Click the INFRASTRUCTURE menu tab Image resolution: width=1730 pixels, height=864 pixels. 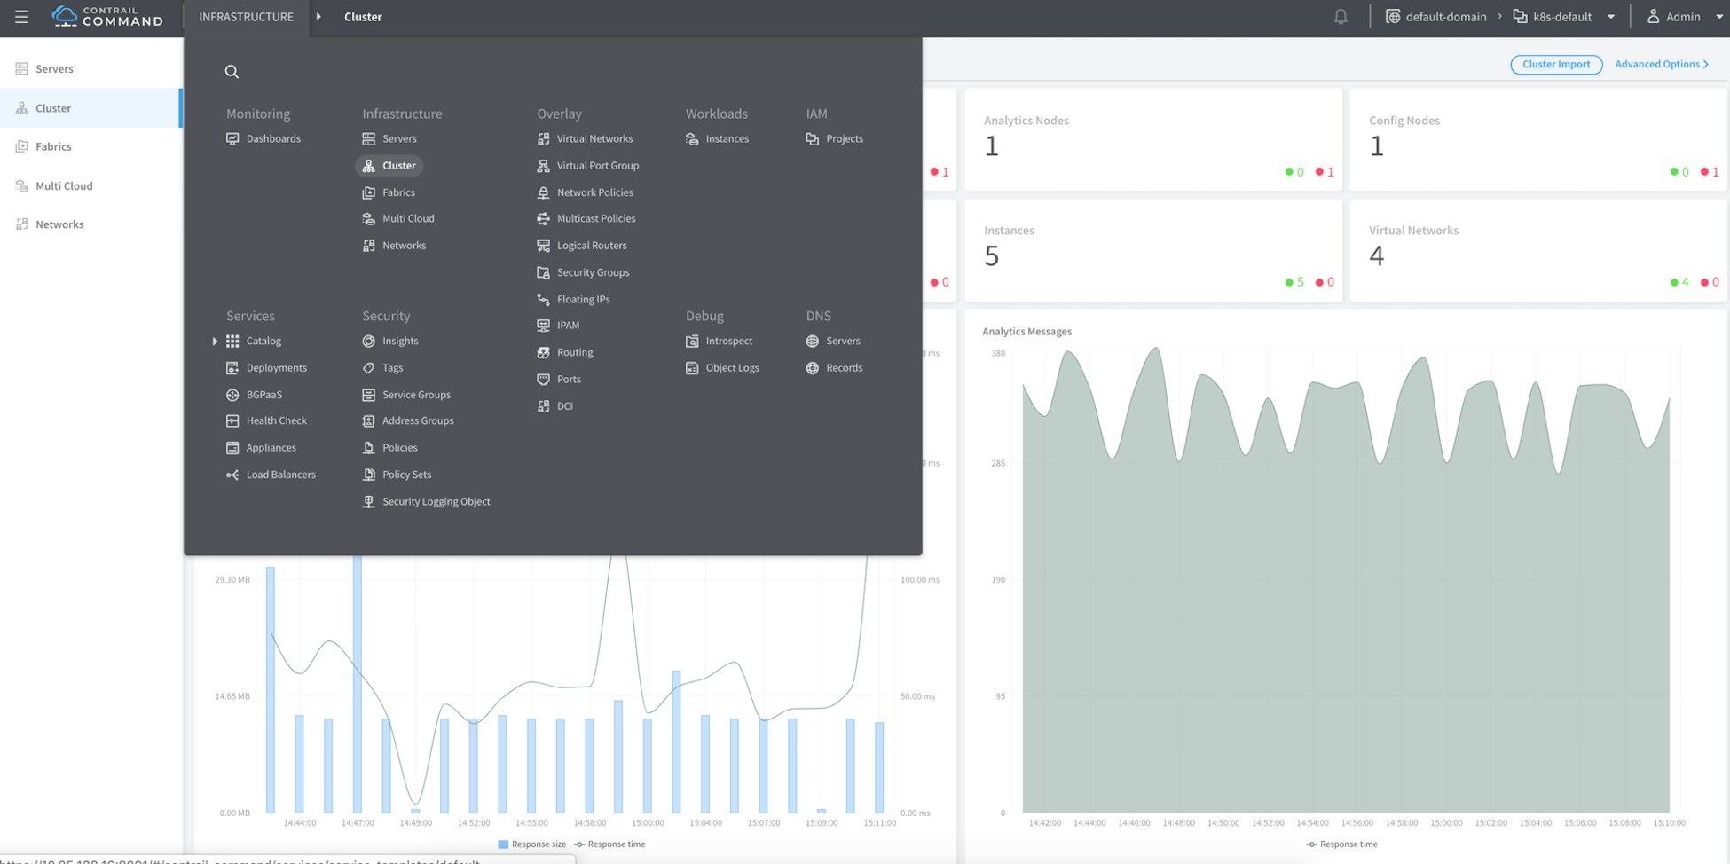[x=246, y=17]
